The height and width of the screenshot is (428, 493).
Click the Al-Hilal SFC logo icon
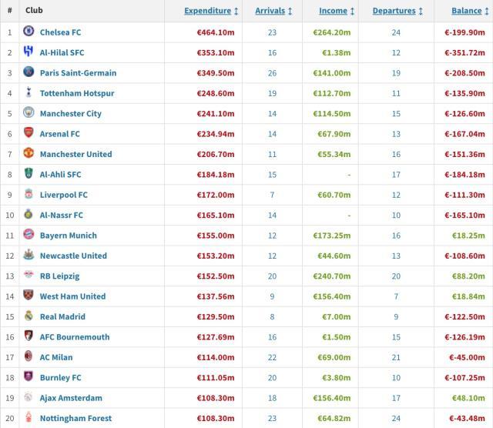[x=29, y=52]
